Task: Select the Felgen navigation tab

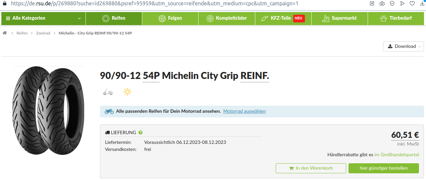Action: pyautogui.click(x=170, y=18)
